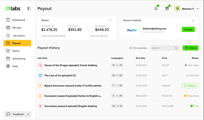Click the byilmaz@ollang.com email
This screenshot has width=204, height=120.
[x=155, y=29]
